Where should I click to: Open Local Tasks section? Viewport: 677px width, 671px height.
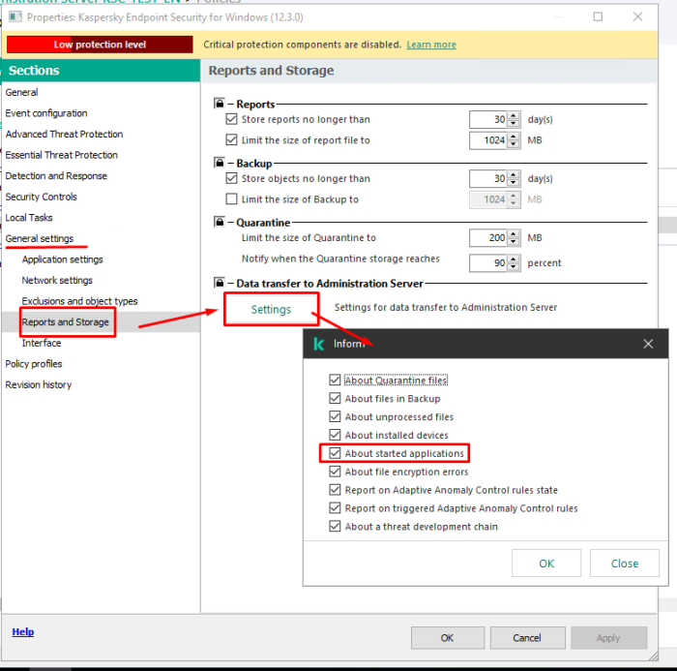(x=29, y=218)
